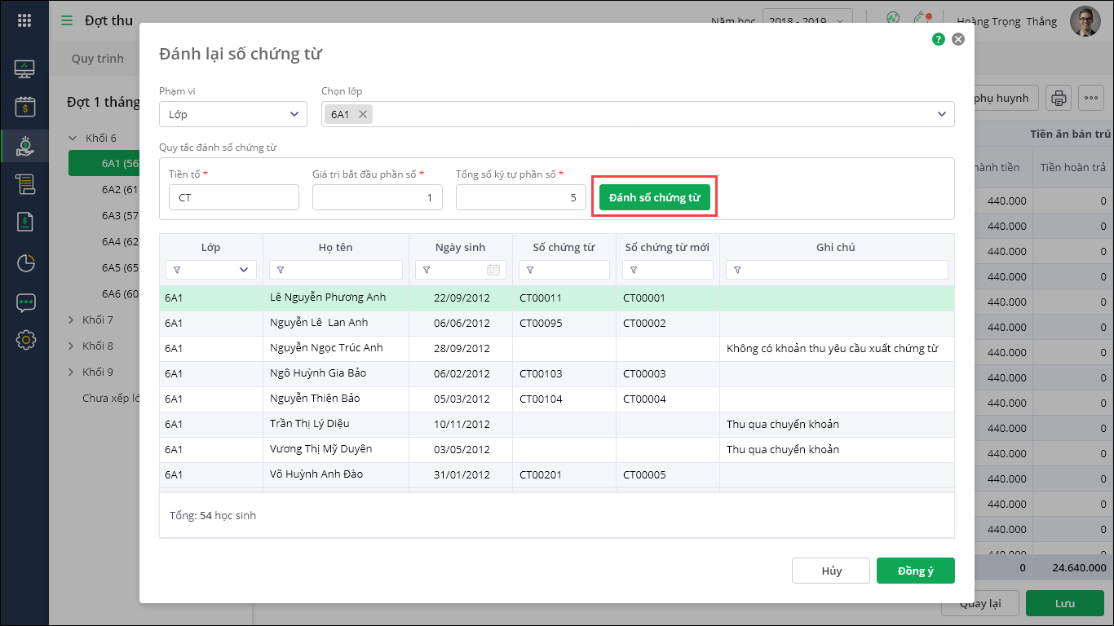Open the Phạm vi dropdown
1114x626 pixels.
click(232, 114)
